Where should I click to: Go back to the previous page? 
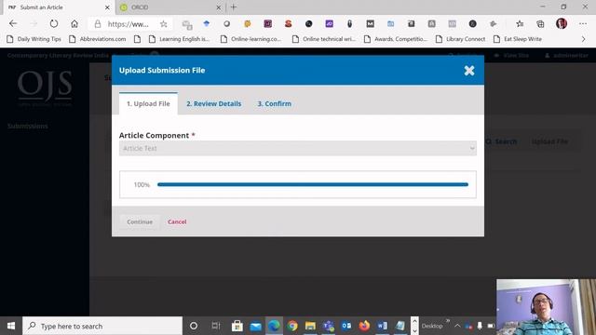13,23
